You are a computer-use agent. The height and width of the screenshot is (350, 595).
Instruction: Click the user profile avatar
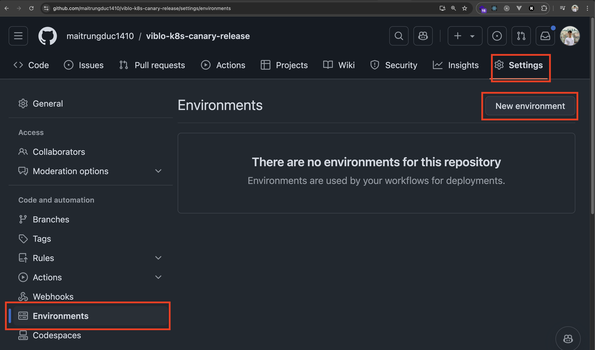[x=570, y=36]
